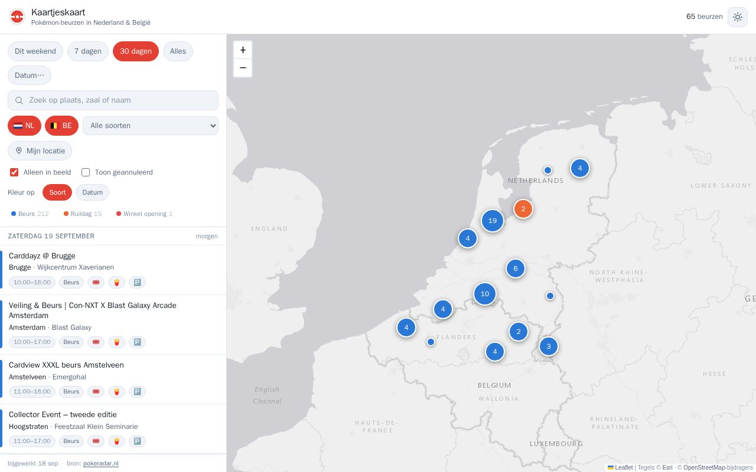
Task: Focus the search field for plaats, zaal of naam
Action: pos(113,100)
